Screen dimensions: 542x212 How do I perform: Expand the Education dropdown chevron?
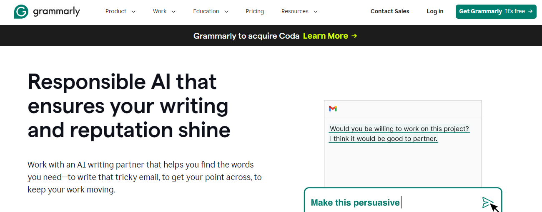pyautogui.click(x=226, y=12)
